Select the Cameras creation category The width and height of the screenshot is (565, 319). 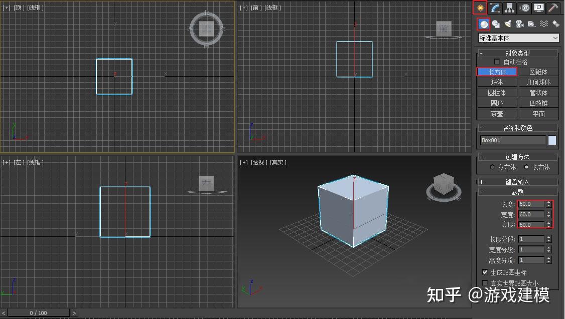click(x=521, y=24)
